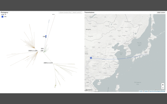Open the Mapbox attribution text link
Image resolution: width=167 pixels, height=104 pixels.
tap(146, 91)
